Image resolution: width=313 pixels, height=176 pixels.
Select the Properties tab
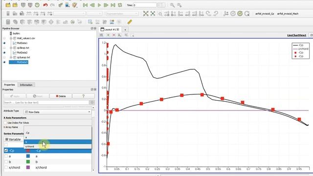[10, 85]
